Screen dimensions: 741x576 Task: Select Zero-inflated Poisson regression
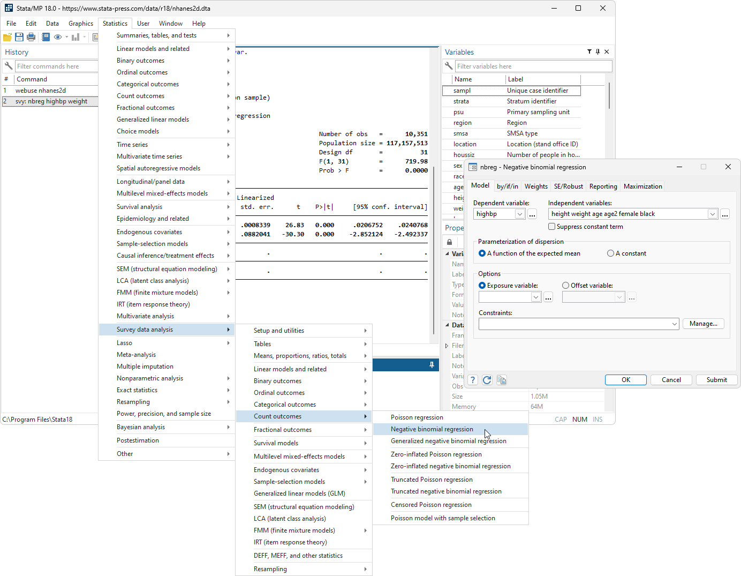450,454
